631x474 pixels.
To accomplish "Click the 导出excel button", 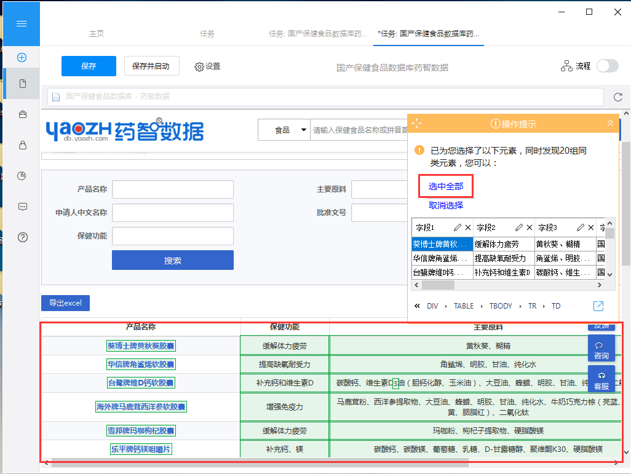I will click(65, 303).
